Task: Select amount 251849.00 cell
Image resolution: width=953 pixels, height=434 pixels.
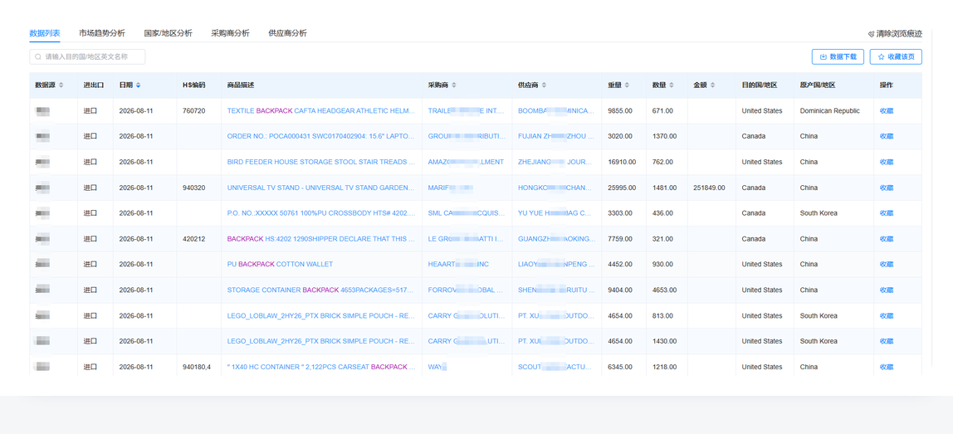Action: pyautogui.click(x=709, y=188)
